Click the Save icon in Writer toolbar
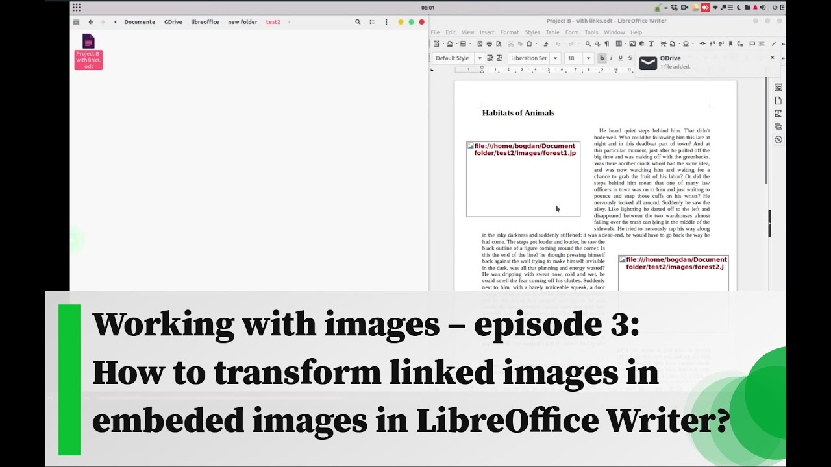831x467 pixels. pyautogui.click(x=463, y=43)
